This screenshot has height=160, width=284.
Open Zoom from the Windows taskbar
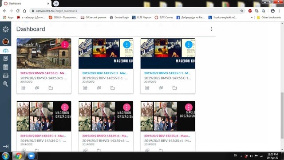(x=32, y=156)
